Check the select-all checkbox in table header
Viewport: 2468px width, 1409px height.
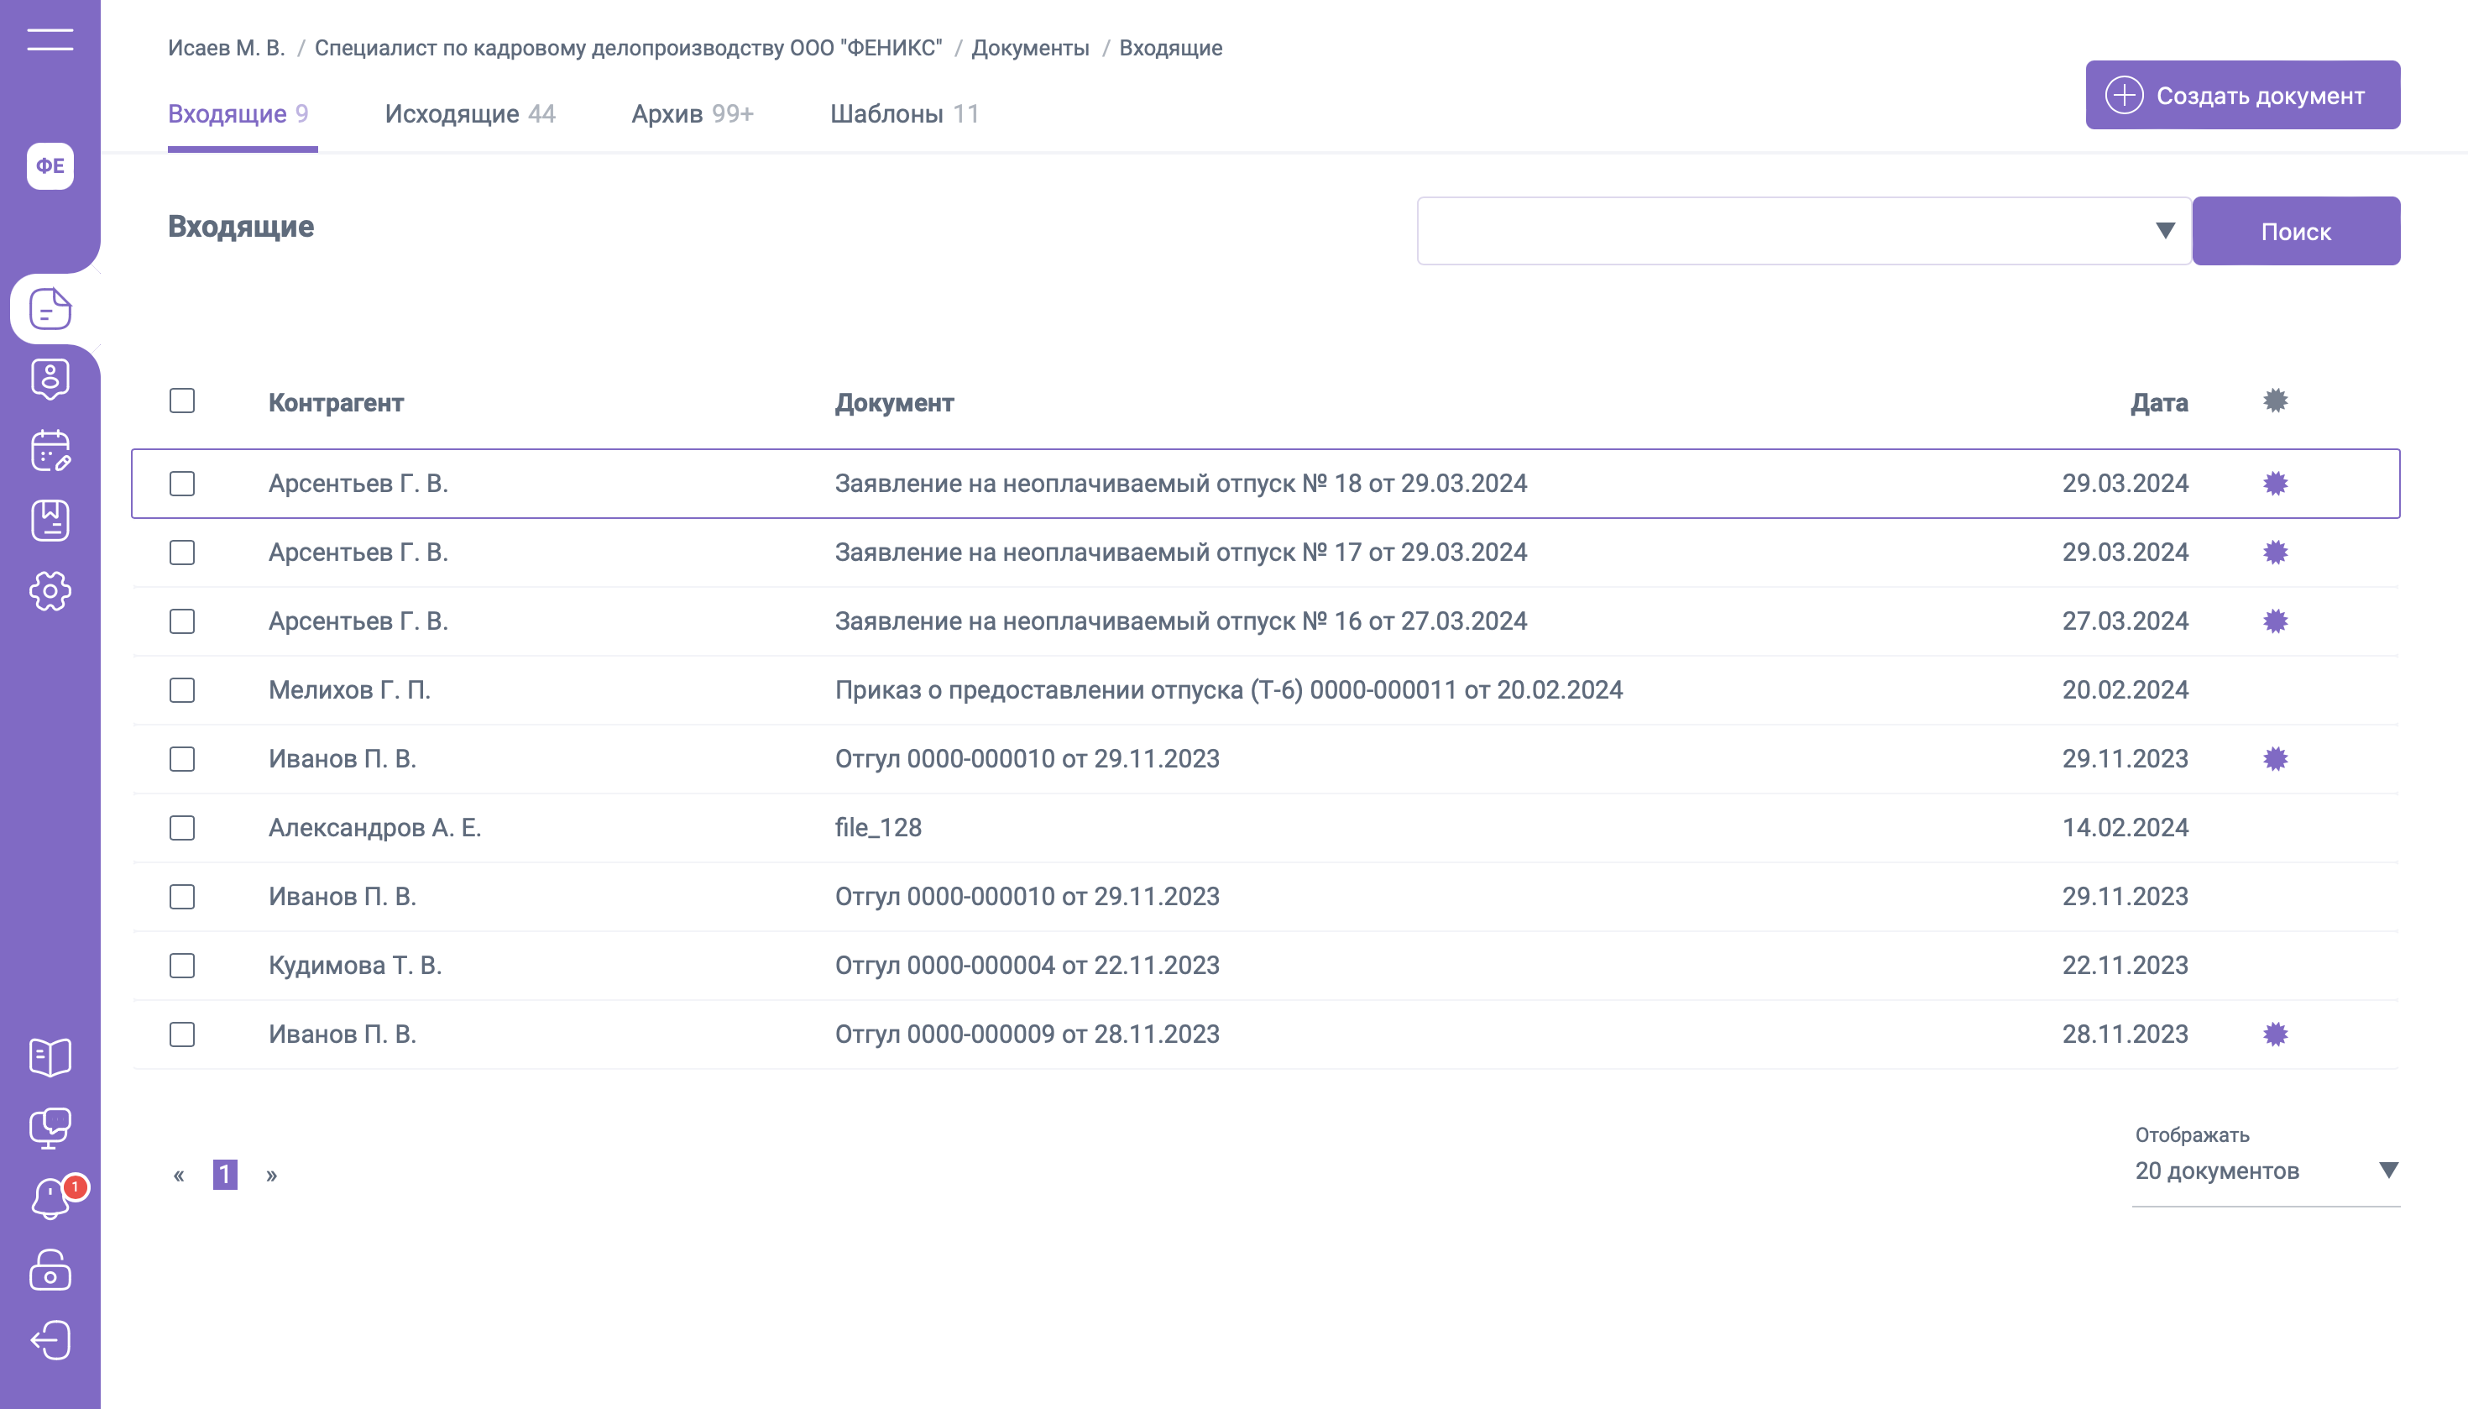pyautogui.click(x=182, y=401)
